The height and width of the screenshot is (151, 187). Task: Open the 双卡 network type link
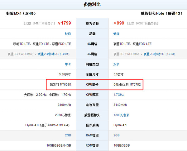[116, 64]
